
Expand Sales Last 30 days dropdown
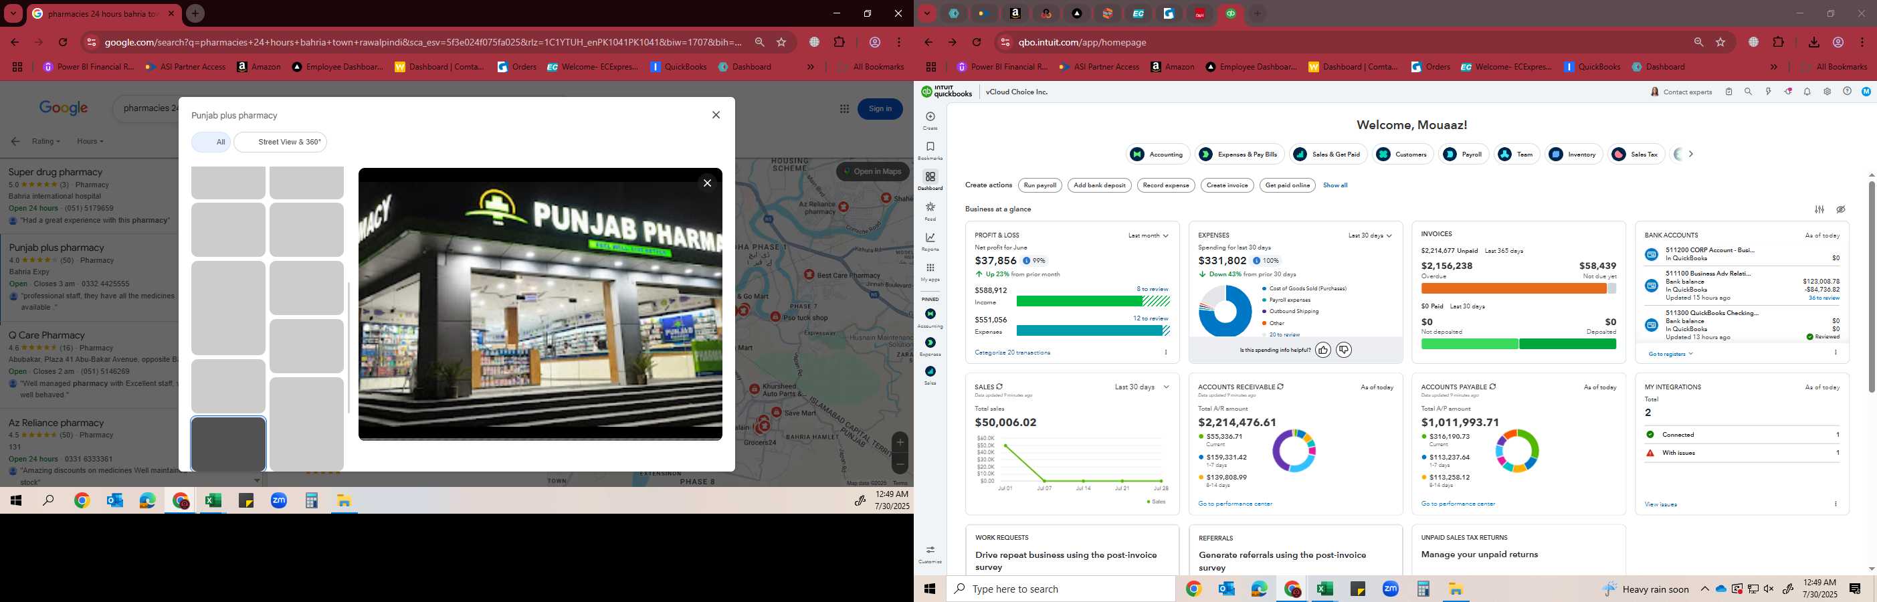click(x=1142, y=387)
